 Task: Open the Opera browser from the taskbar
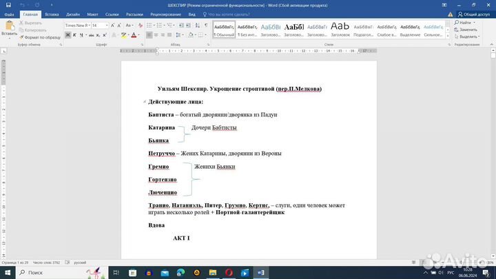pyautogui.click(x=229, y=272)
